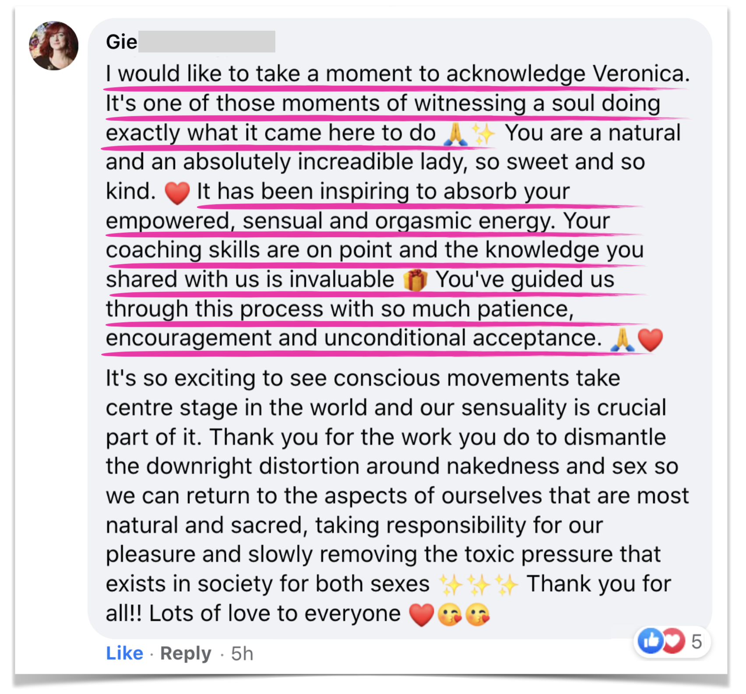This screenshot has height=694, width=746.
Task: Click the blue thumbs-up reaction icon
Action: pyautogui.click(x=651, y=641)
